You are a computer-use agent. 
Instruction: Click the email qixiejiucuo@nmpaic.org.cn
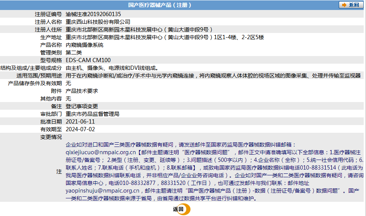(101, 153)
